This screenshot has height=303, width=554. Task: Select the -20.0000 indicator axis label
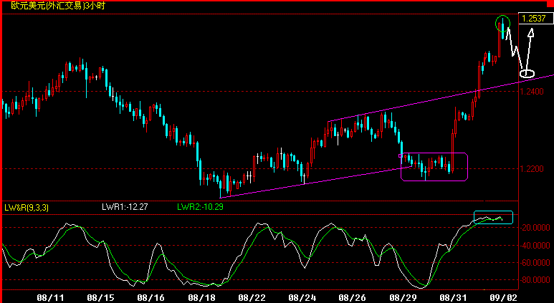(535, 227)
